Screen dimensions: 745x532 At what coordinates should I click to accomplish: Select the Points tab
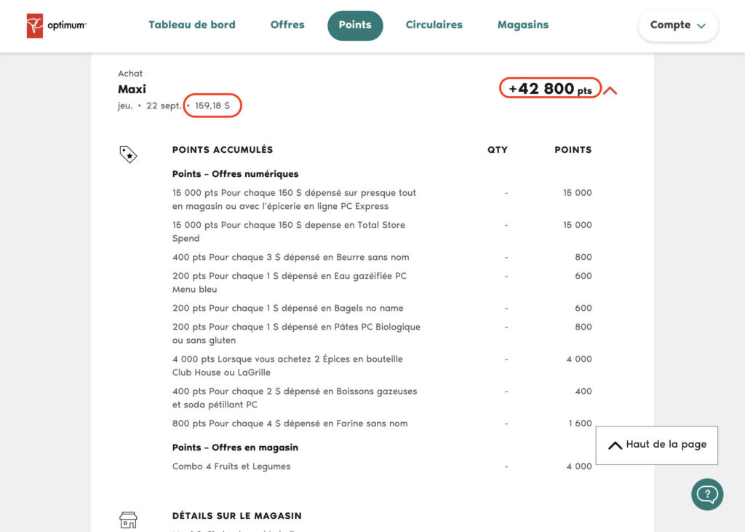pos(355,25)
